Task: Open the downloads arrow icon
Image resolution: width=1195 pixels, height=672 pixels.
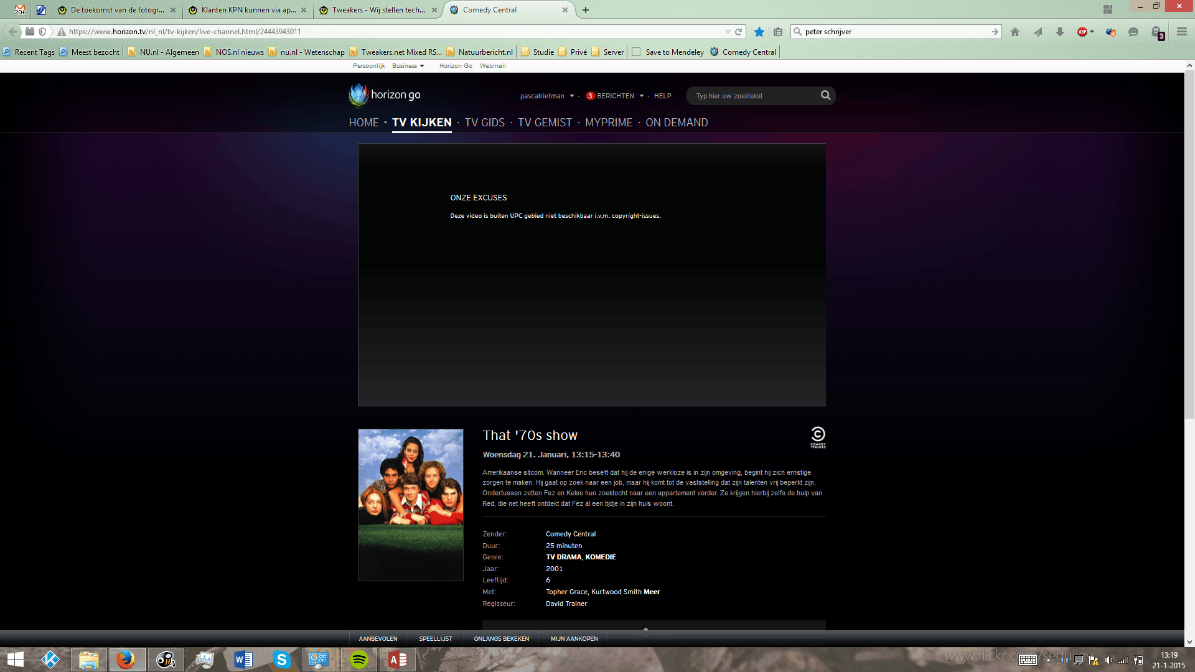Action: (1059, 32)
